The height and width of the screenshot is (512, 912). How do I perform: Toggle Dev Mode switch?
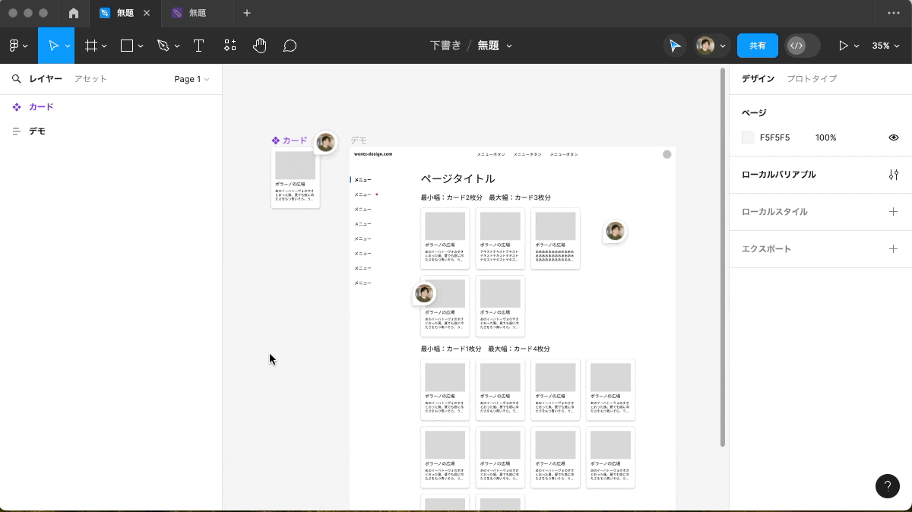(802, 46)
